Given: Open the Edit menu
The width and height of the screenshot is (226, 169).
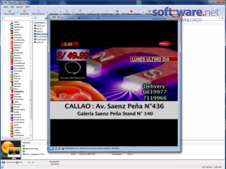Looking at the screenshot, I should coord(12,7).
